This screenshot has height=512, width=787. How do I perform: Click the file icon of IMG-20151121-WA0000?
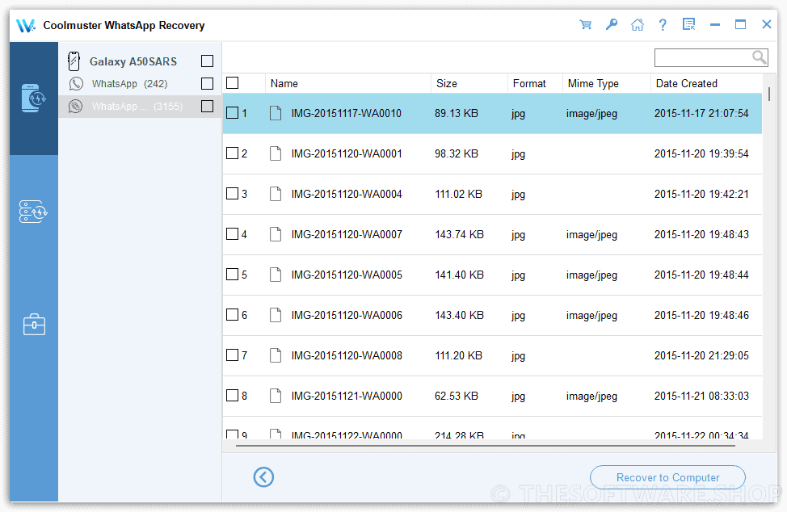(276, 396)
